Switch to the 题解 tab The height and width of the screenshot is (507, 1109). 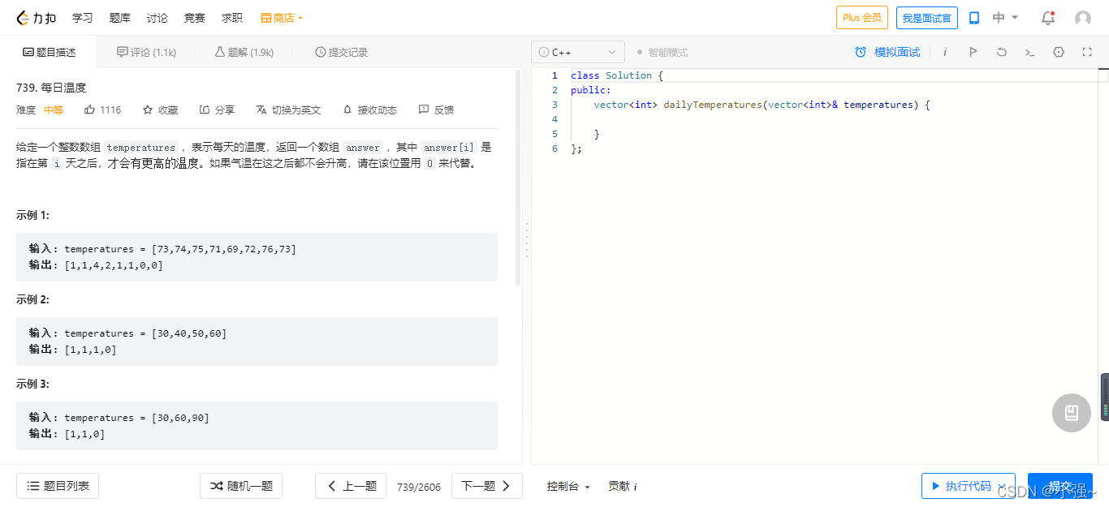coord(244,52)
